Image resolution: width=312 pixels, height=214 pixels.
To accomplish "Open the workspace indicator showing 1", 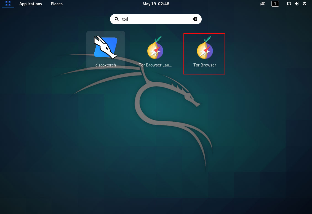I will 275,4.
